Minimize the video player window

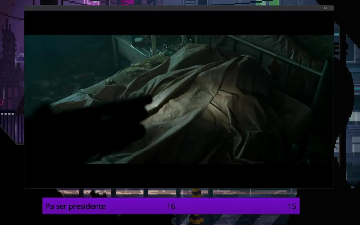319,8
